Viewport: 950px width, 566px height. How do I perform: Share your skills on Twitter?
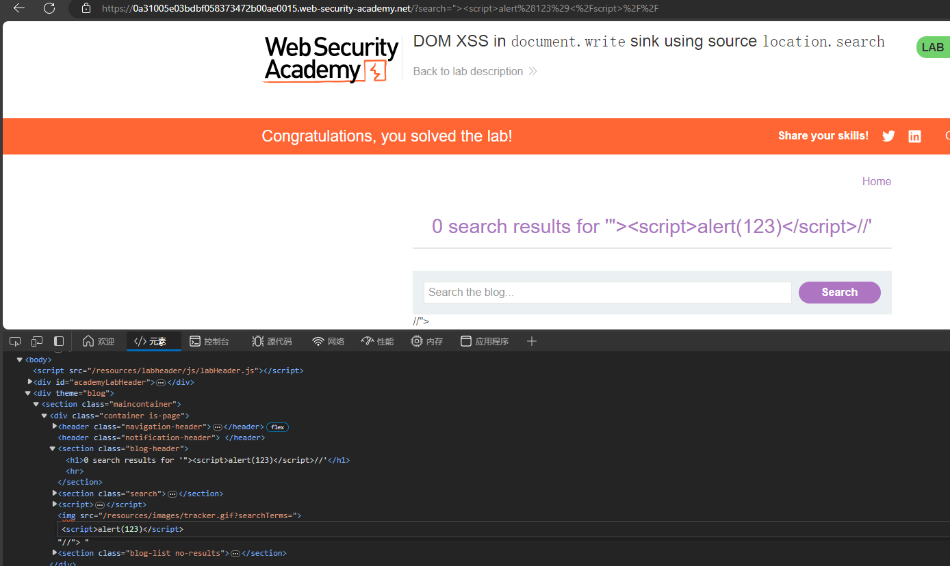[888, 136]
